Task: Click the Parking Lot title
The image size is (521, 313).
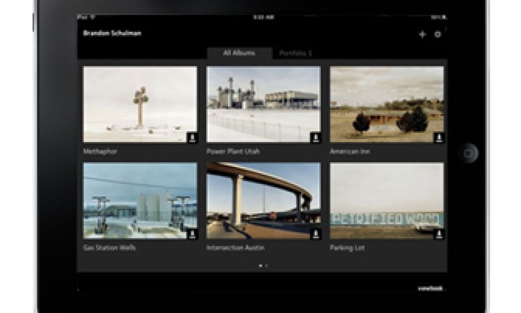Action: tap(347, 248)
